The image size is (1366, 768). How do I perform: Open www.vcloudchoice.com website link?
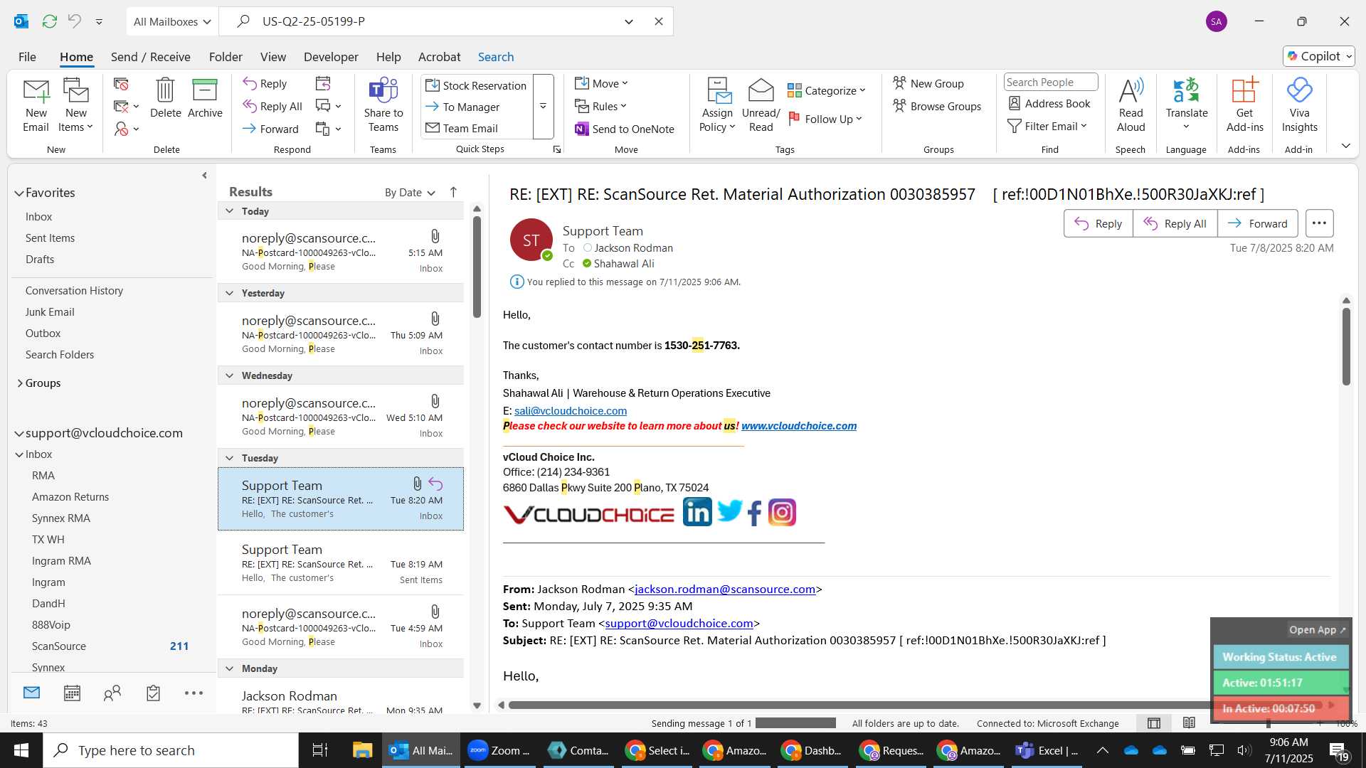pos(799,426)
